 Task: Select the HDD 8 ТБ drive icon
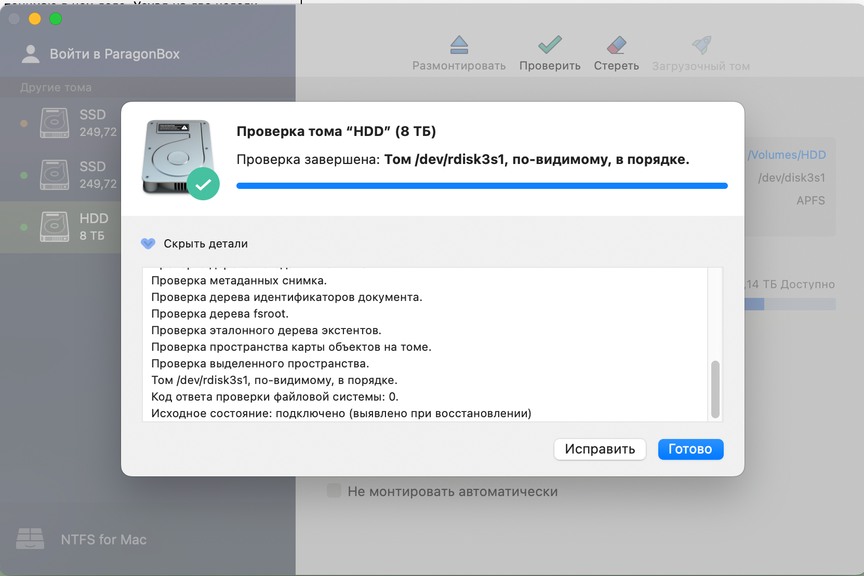(55, 227)
